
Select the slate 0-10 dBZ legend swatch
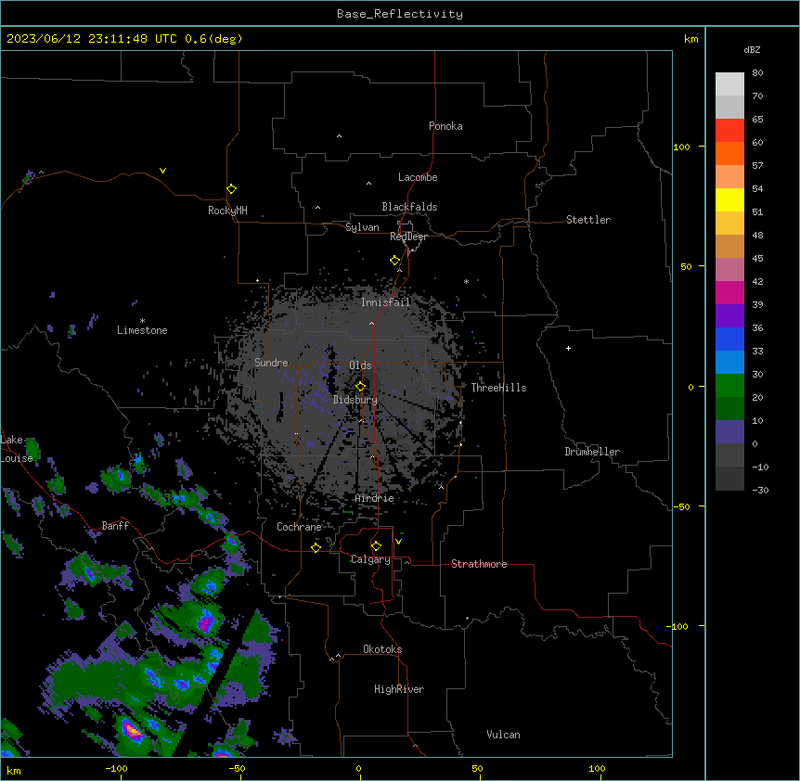coord(729,432)
